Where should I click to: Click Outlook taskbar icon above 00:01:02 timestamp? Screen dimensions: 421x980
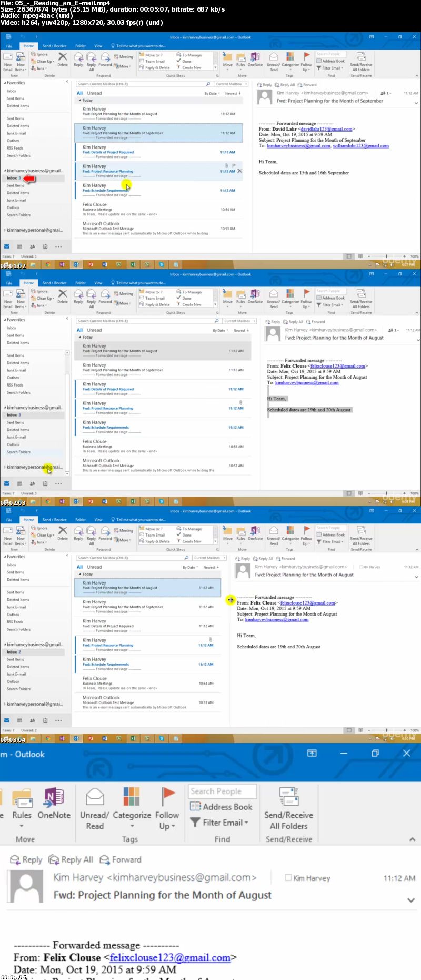(x=76, y=264)
